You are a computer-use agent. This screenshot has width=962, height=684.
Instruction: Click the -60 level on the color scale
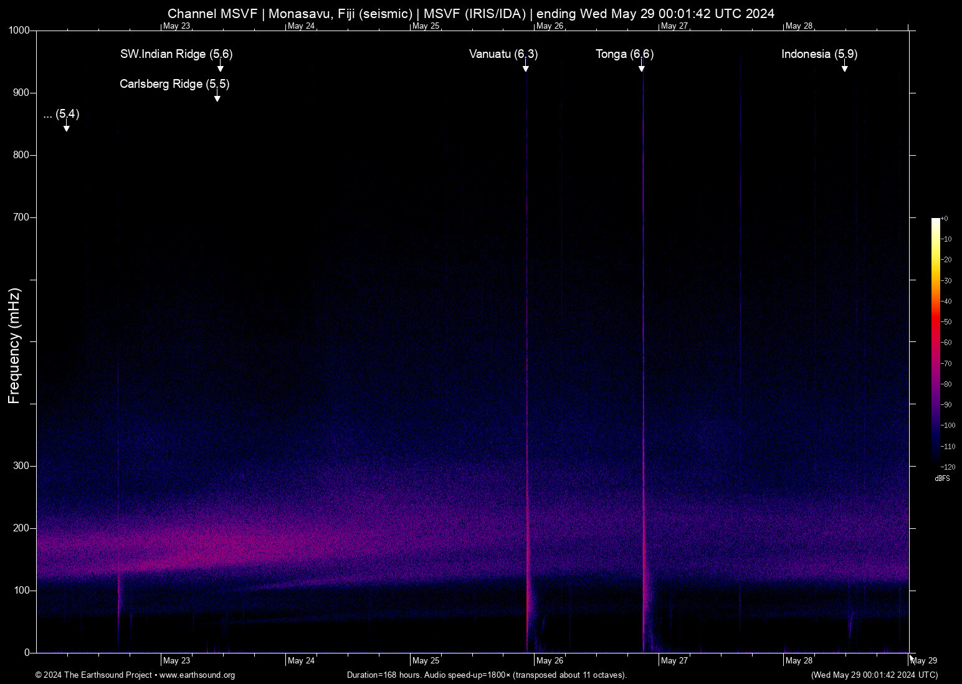coord(947,342)
